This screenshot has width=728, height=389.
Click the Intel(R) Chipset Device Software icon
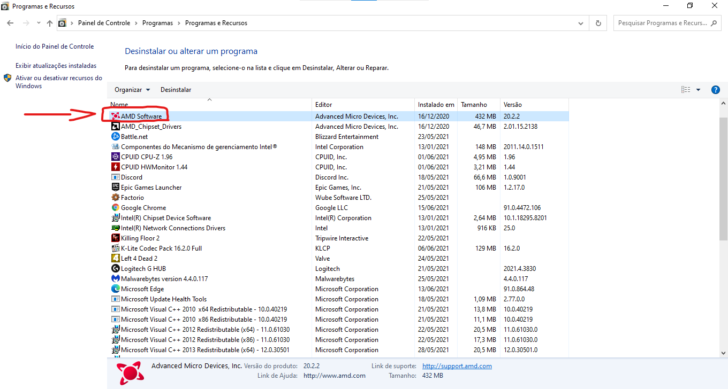click(x=115, y=218)
